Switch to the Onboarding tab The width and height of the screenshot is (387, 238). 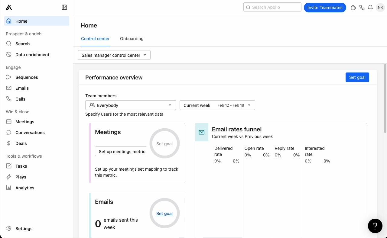coord(132,39)
